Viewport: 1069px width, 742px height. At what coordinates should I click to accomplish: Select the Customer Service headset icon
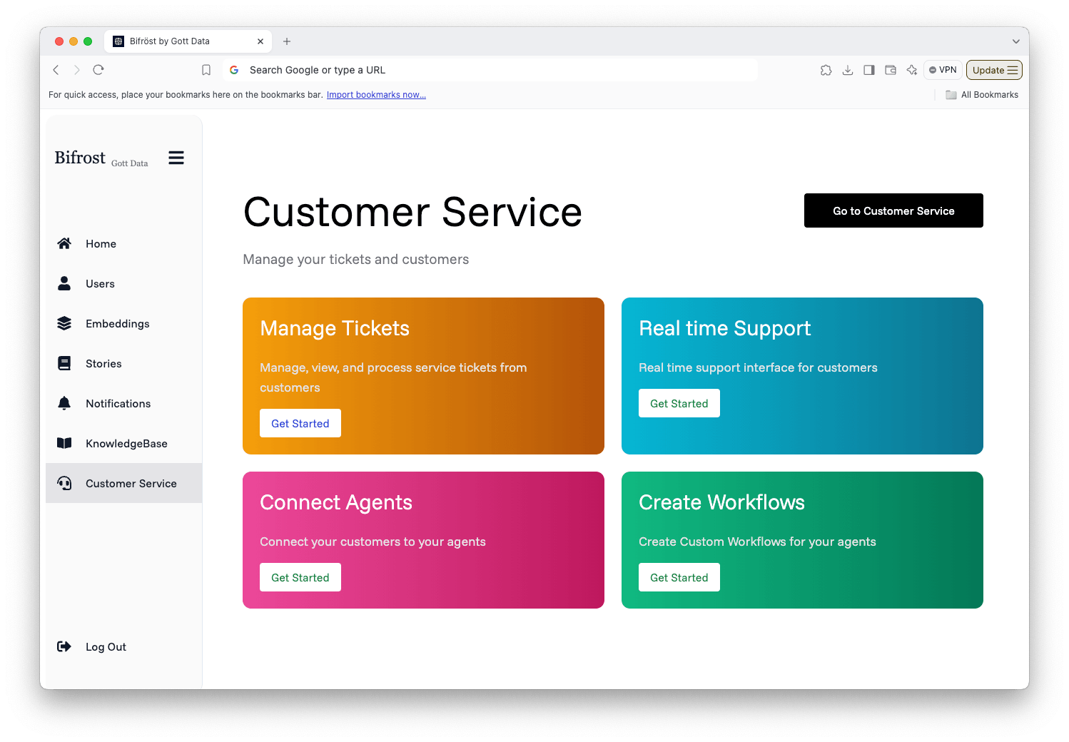coord(64,483)
